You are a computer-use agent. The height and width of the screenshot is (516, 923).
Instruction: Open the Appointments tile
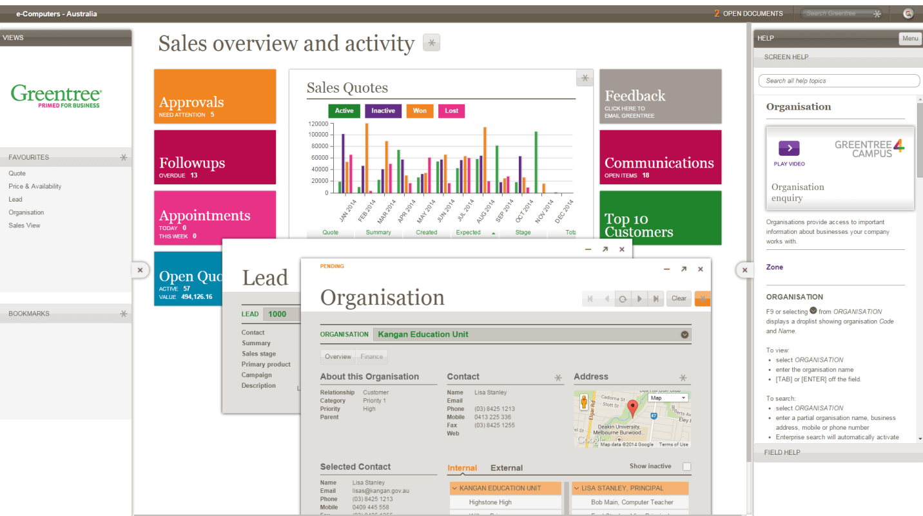pyautogui.click(x=215, y=218)
